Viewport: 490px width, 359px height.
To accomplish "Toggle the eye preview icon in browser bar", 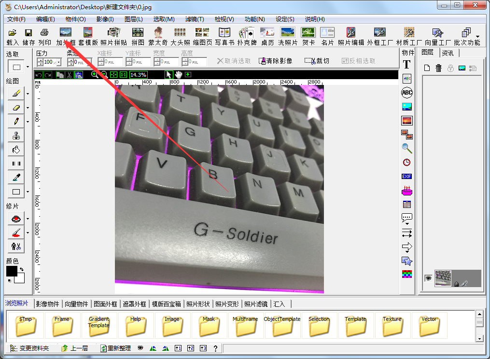I will (x=140, y=348).
